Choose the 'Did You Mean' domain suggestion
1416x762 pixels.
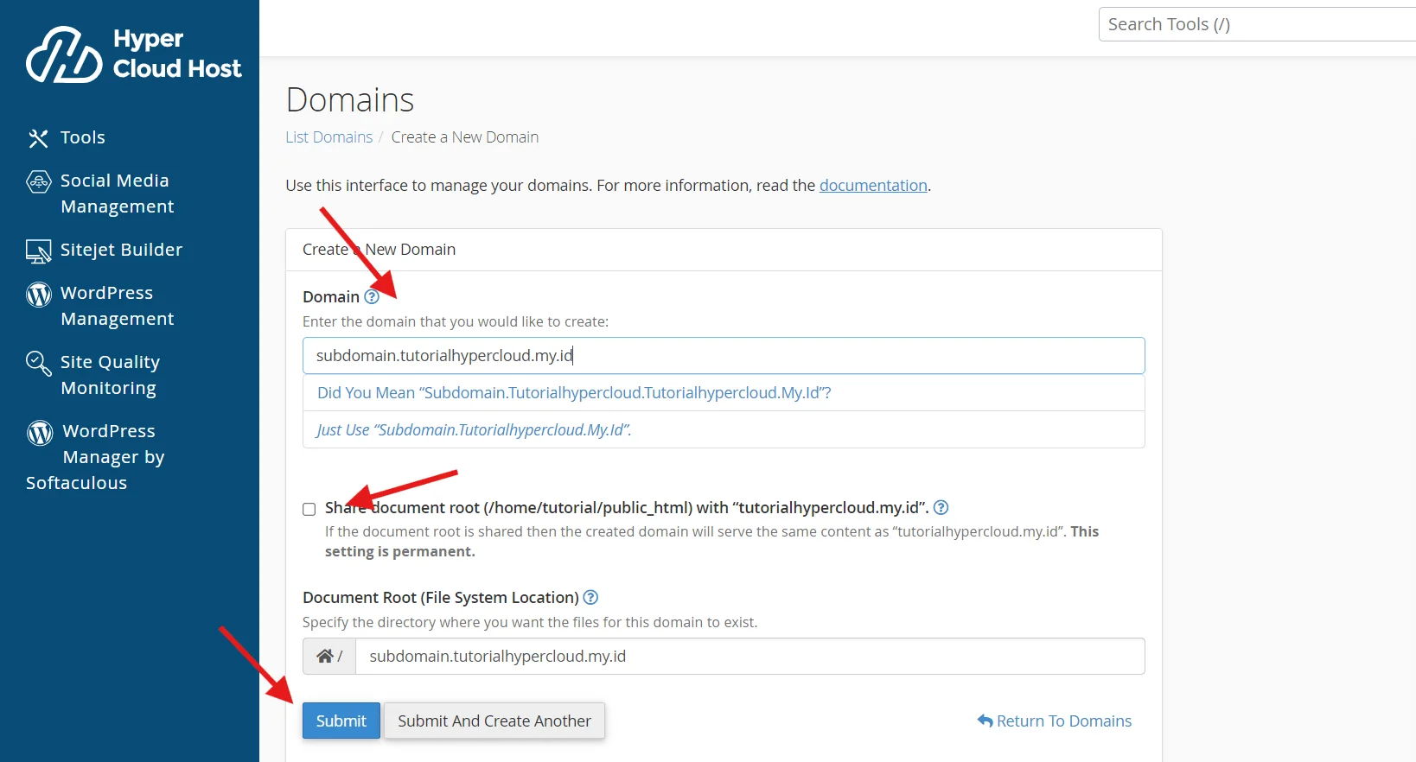point(724,393)
